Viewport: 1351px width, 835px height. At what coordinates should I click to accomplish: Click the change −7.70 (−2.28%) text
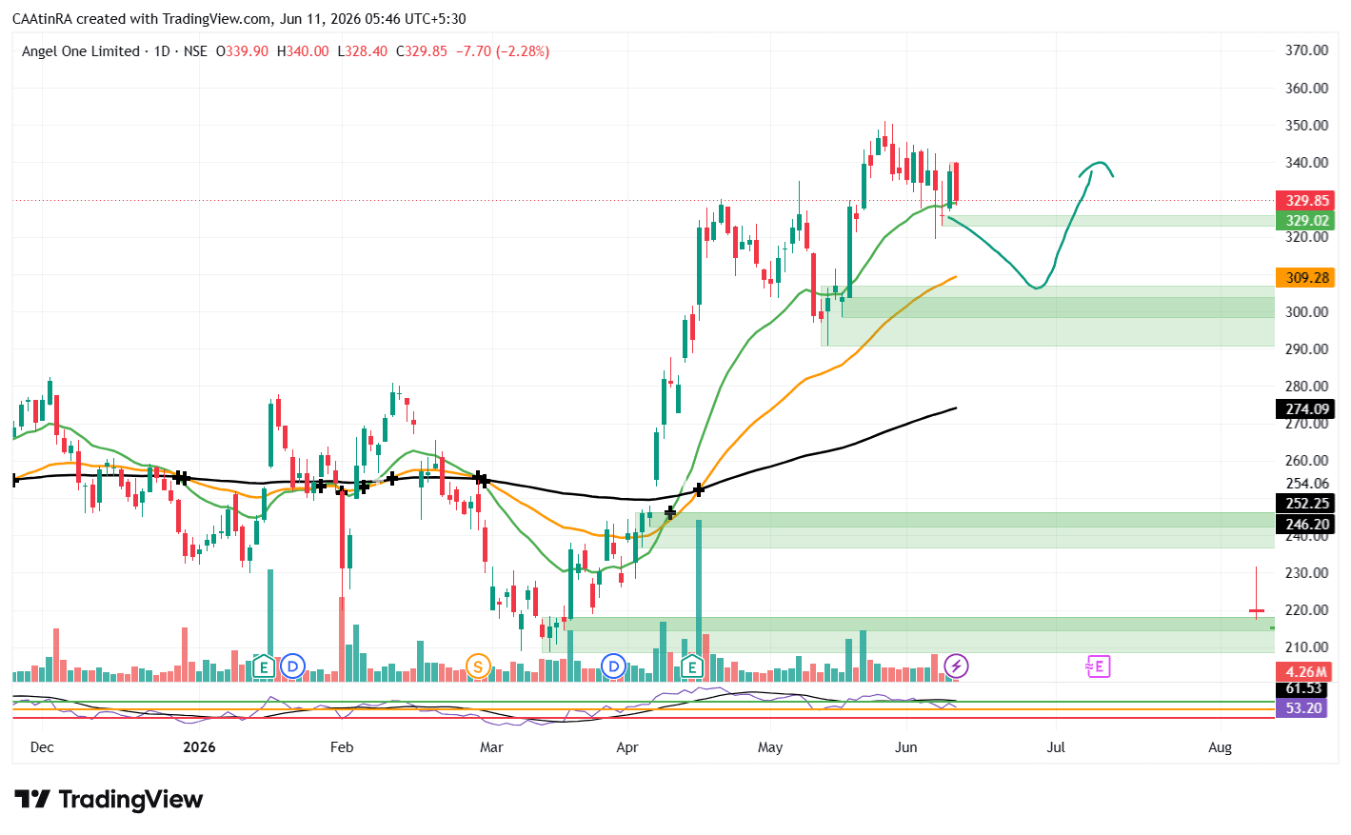(x=503, y=51)
